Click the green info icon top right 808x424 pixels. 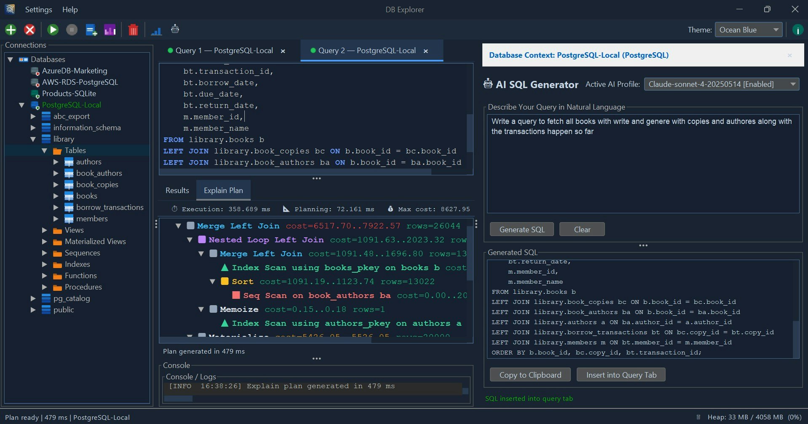pos(797,30)
